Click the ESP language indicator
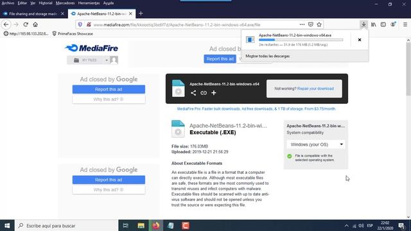 [370, 225]
